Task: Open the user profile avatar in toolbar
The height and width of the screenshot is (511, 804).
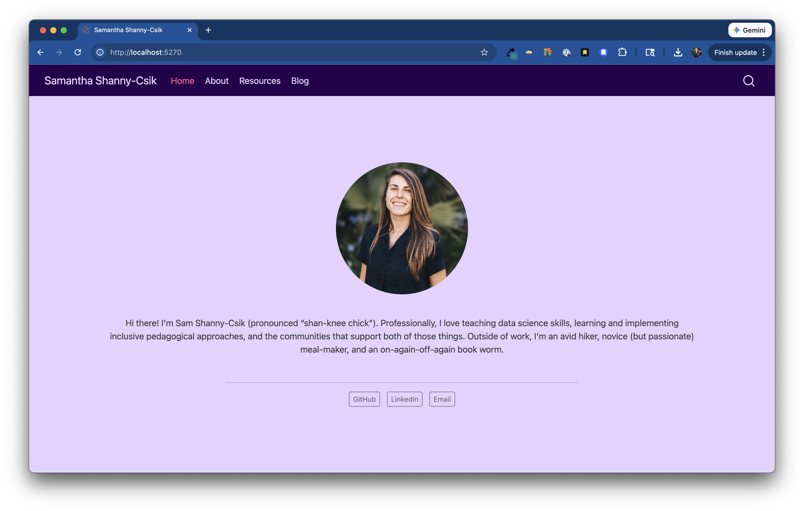Action: coord(697,52)
